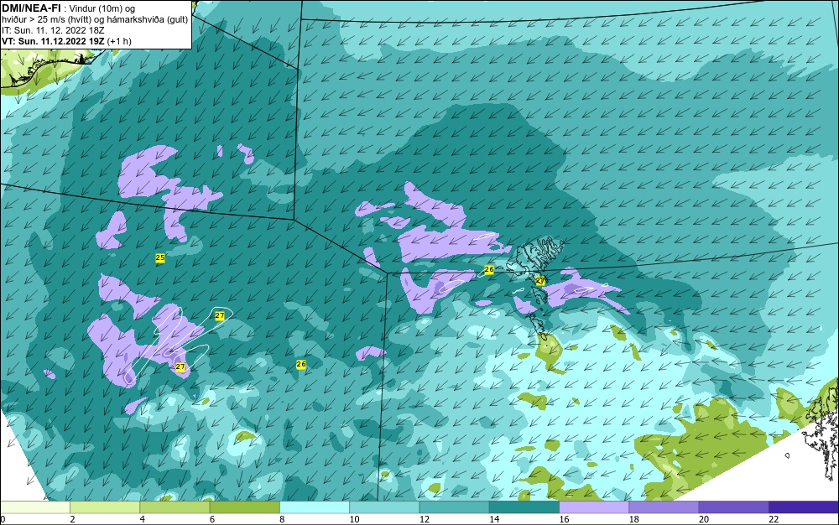This screenshot has height=525, width=839.
Task: Click the light green 2–4 legend swatch
Action: point(105,507)
